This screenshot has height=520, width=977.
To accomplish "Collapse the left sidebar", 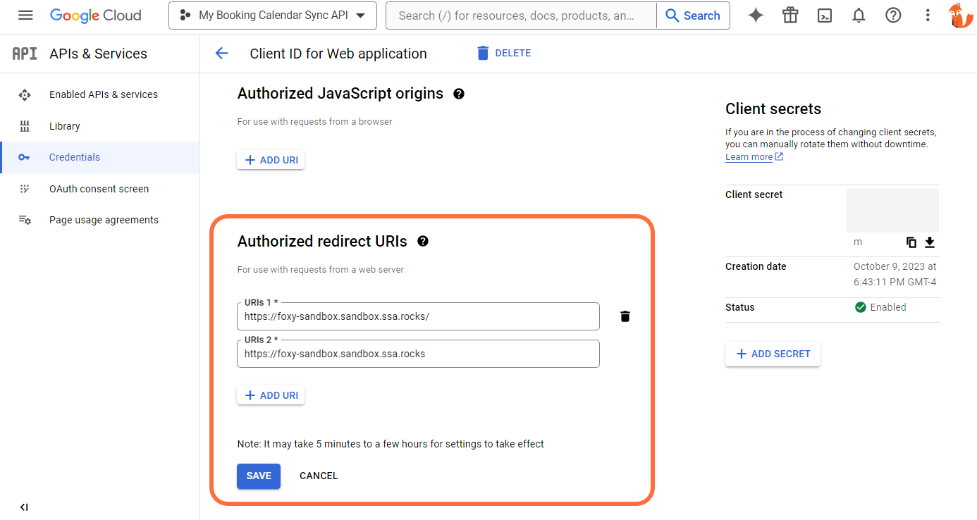I will pos(23,507).
